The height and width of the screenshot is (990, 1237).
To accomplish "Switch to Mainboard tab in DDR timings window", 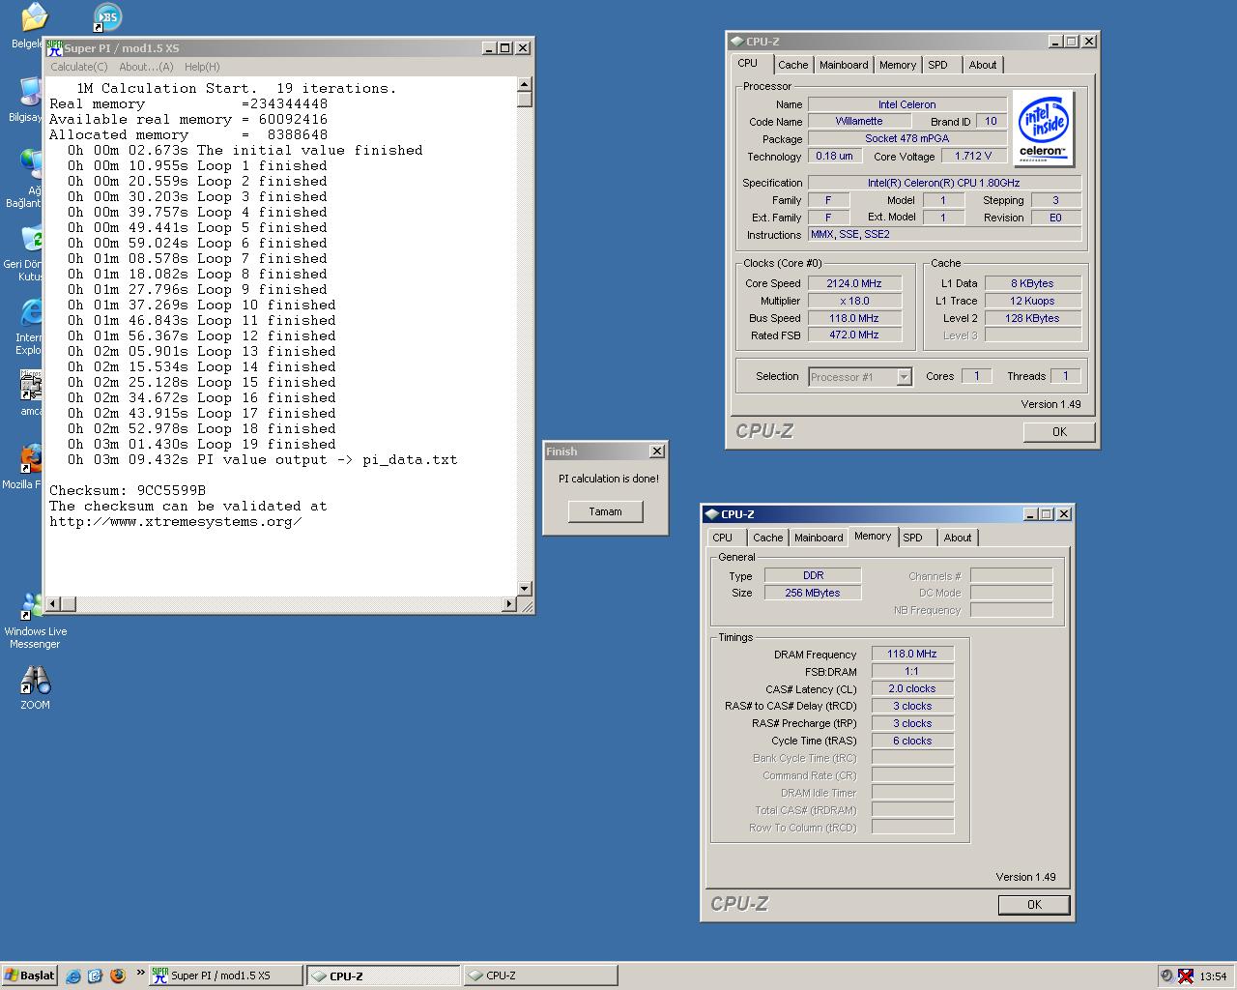I will click(x=819, y=538).
